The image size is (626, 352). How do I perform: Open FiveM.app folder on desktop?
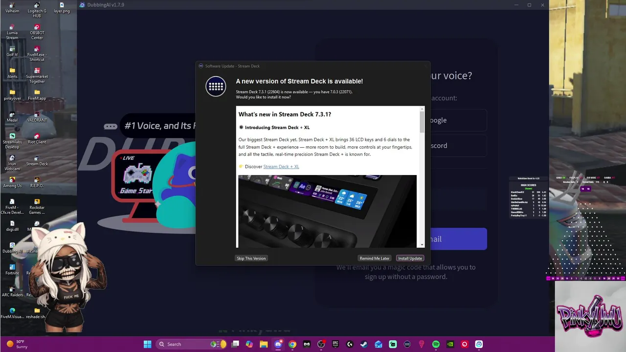(x=37, y=95)
